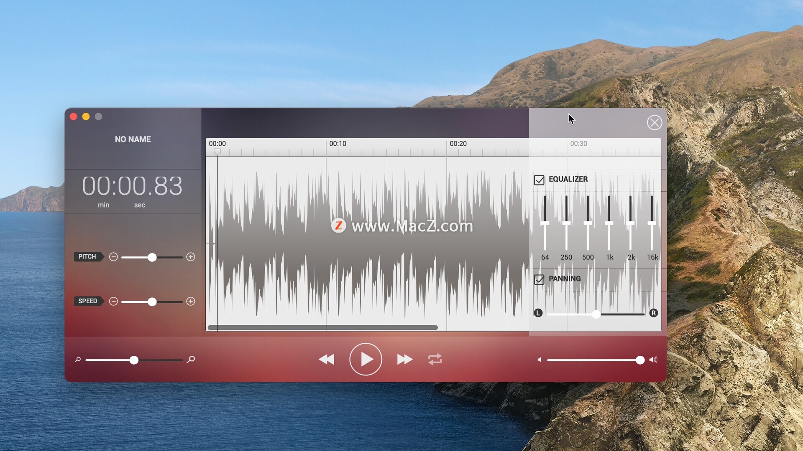Image resolution: width=803 pixels, height=451 pixels.
Task: Close the equalizer panel with X
Action: pos(655,122)
